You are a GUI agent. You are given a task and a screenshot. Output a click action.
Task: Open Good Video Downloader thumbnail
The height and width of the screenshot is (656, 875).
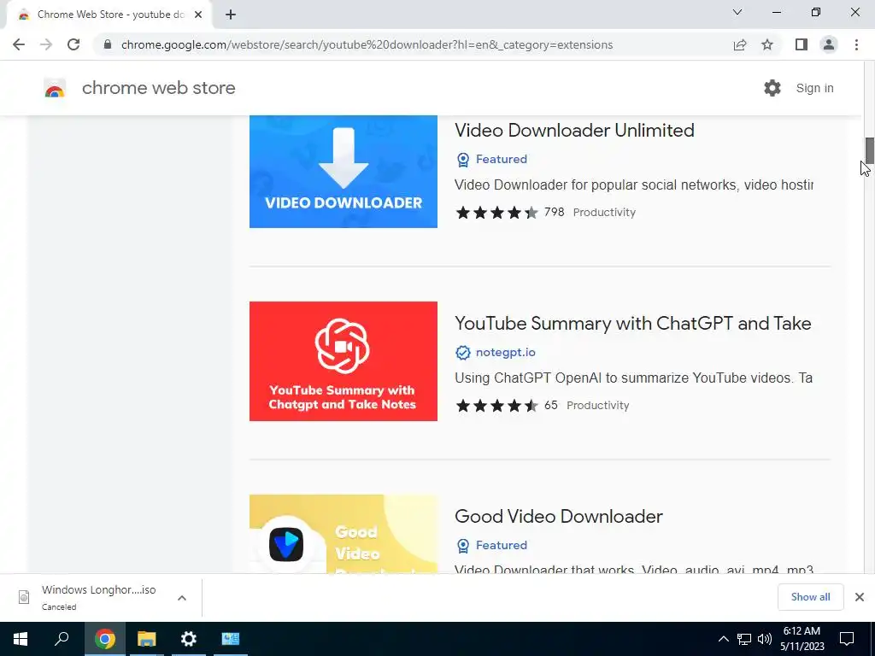point(344,534)
